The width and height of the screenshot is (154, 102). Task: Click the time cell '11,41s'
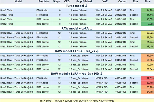[x=148, y=15]
